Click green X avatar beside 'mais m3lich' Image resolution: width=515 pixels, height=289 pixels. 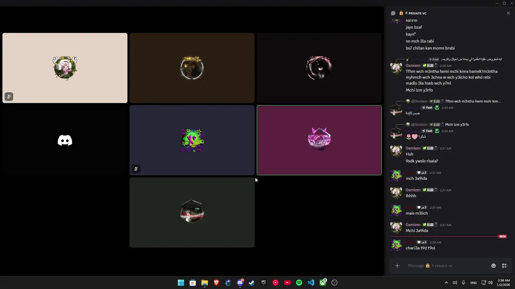pyautogui.click(x=396, y=210)
